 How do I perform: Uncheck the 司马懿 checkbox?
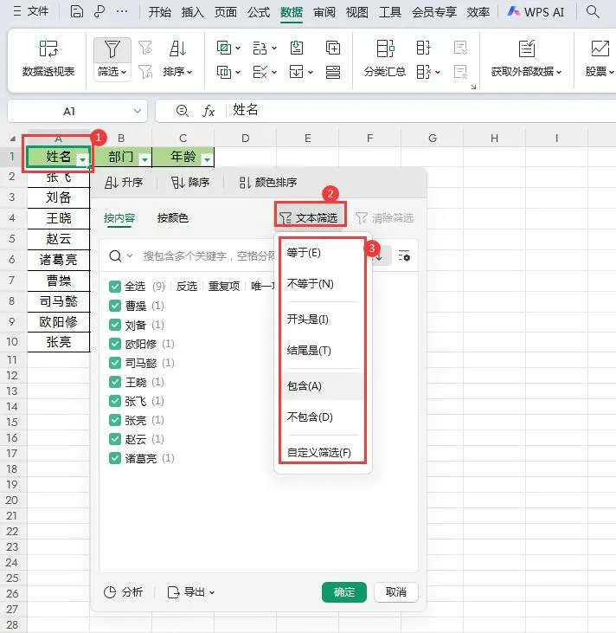click(x=115, y=363)
